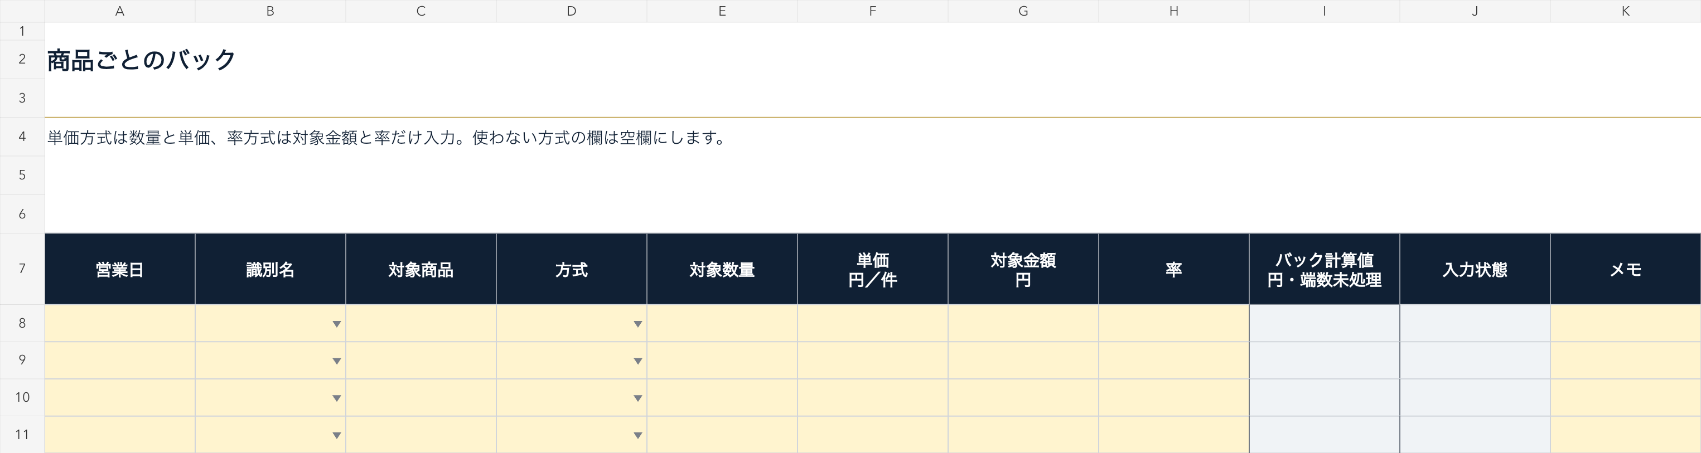Expand the 方式 dropdown in row 10
The width and height of the screenshot is (1701, 453).
click(637, 398)
